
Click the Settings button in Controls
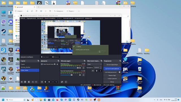pyautogui.click(x=112, y=79)
